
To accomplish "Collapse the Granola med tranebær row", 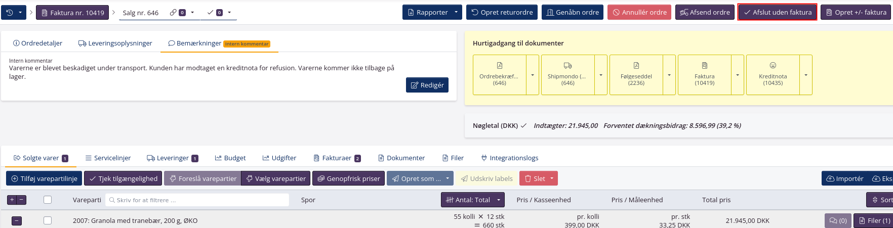I will [17, 221].
